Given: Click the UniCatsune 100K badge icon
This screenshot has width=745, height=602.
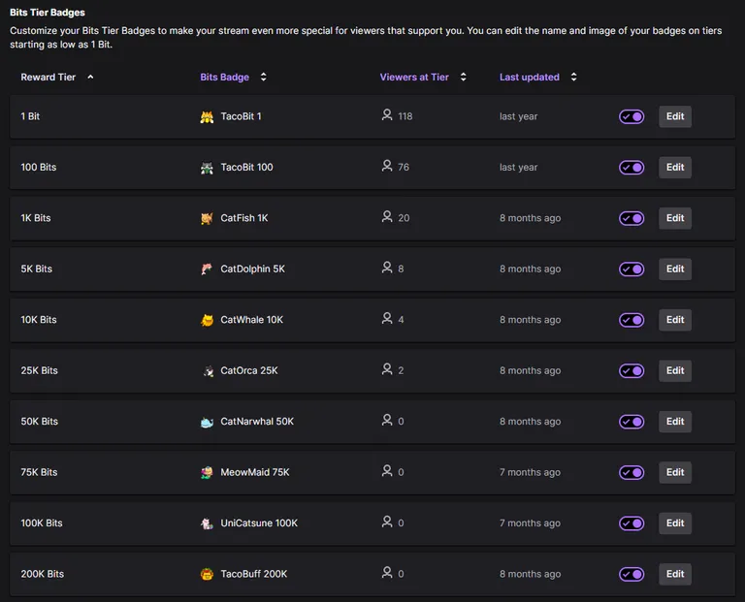Looking at the screenshot, I should pyautogui.click(x=207, y=523).
